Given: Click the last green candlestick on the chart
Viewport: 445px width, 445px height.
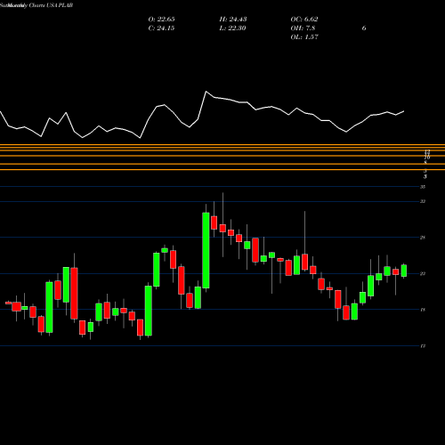Looking at the screenshot, I should tap(404, 271).
